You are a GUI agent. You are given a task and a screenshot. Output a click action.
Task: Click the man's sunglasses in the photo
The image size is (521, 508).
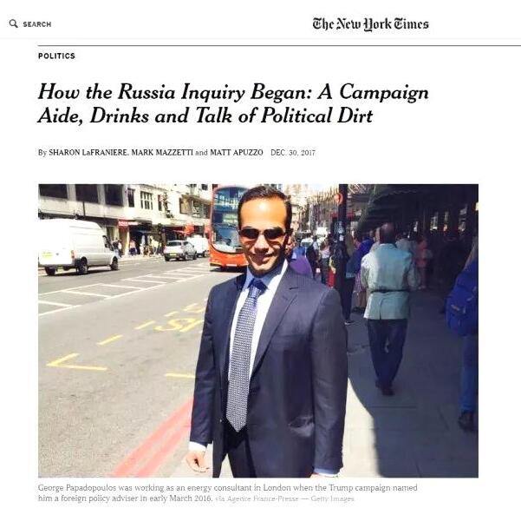point(260,233)
